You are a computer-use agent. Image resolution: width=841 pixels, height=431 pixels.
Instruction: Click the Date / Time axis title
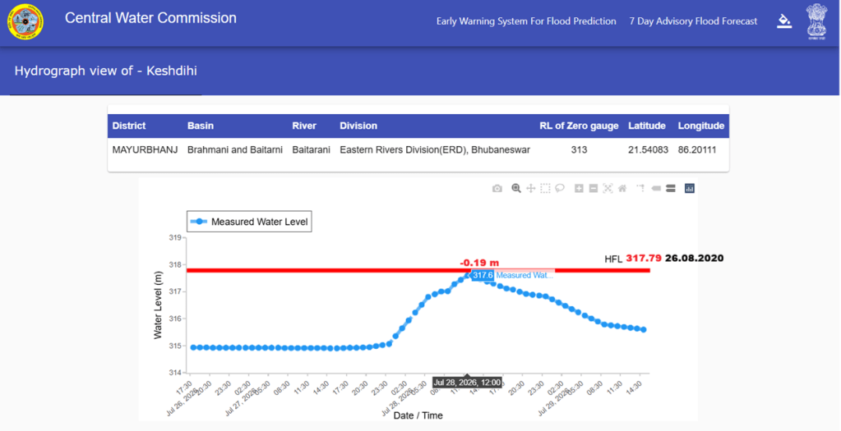[x=418, y=415]
